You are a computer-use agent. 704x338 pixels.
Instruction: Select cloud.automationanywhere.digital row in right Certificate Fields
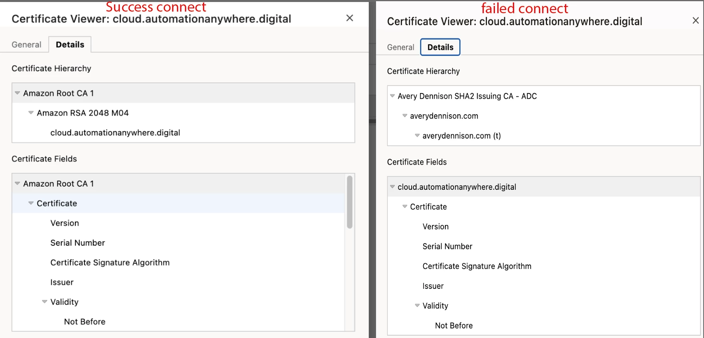544,187
